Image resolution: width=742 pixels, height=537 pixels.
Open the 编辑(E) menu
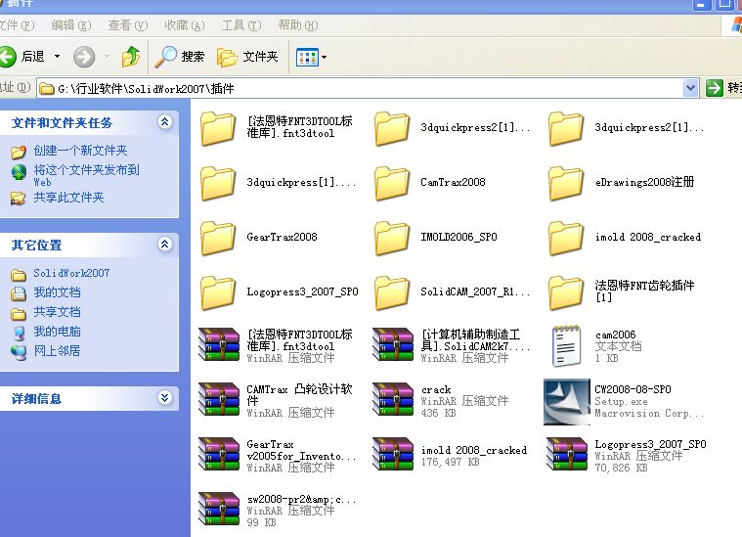[x=71, y=25]
